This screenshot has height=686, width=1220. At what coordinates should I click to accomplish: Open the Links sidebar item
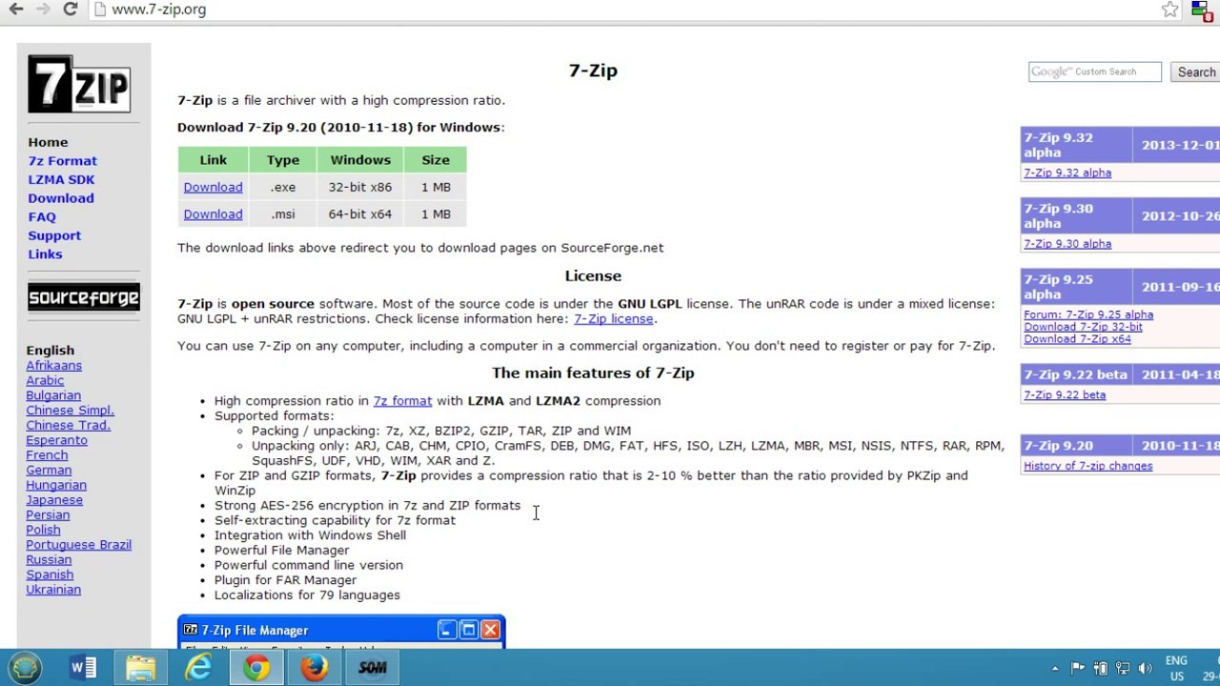[45, 254]
